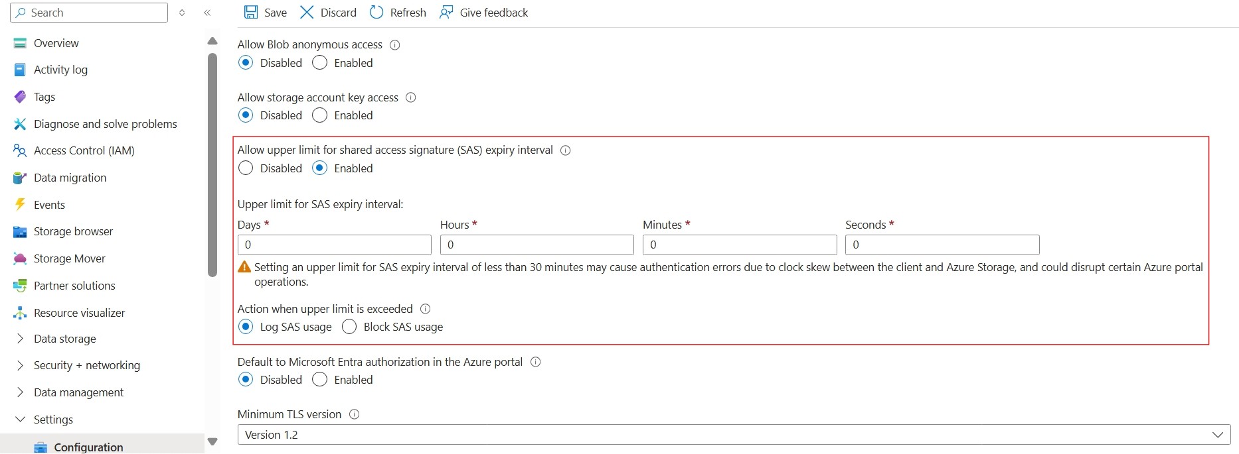Click the Hours input field

537,245
